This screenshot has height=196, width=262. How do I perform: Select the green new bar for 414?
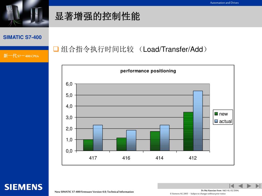coord(155,141)
